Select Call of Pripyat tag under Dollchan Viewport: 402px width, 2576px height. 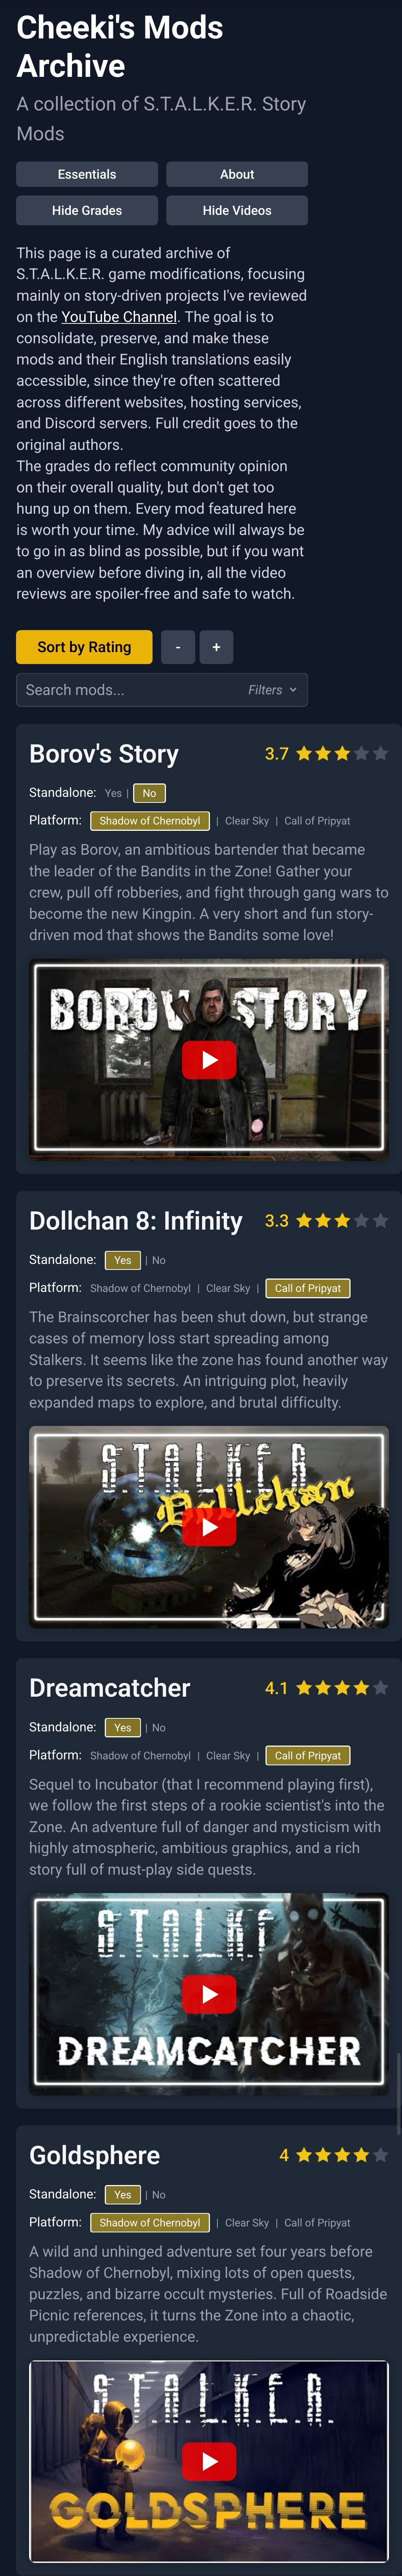(x=308, y=1288)
